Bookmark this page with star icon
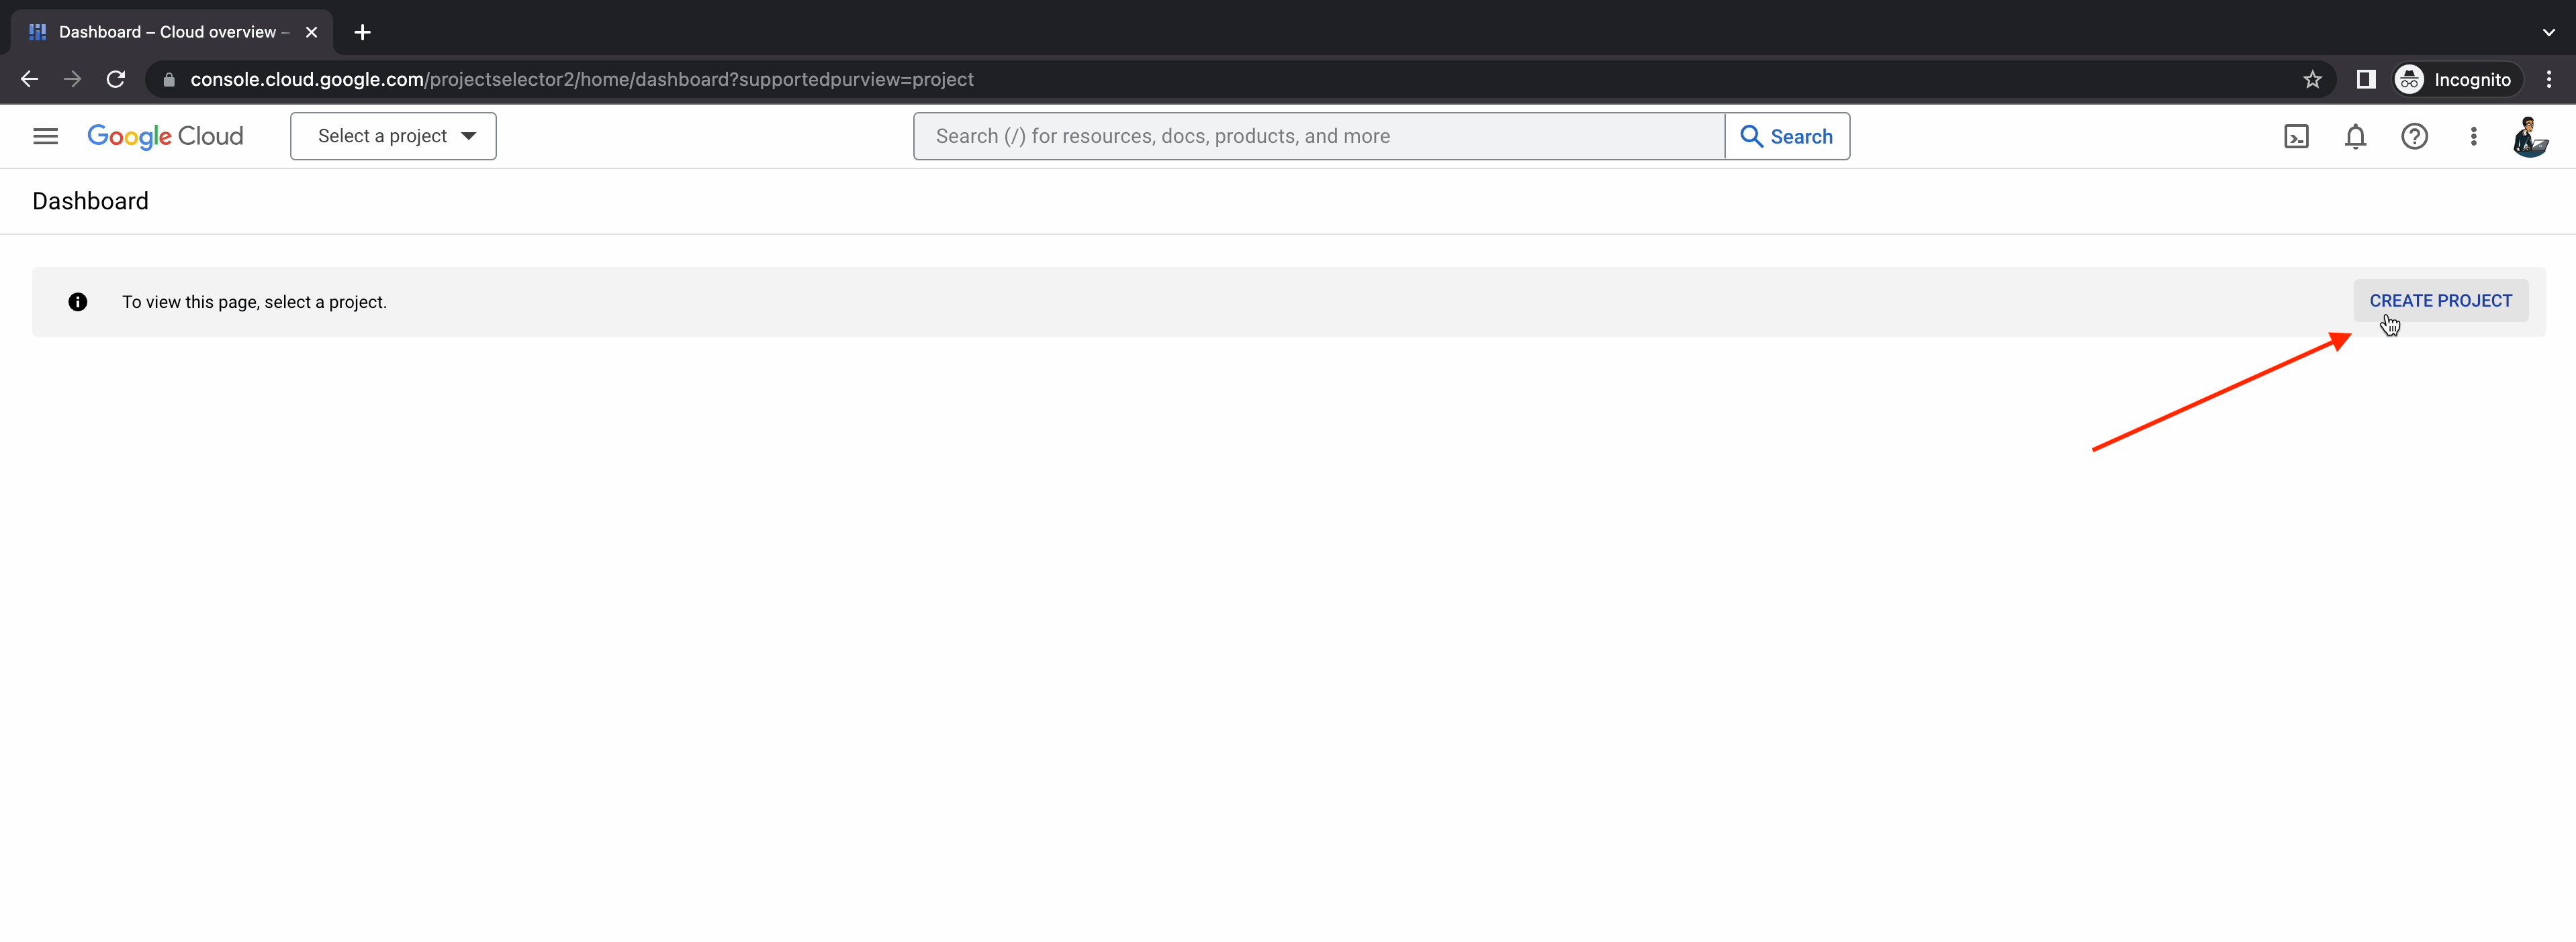This screenshot has height=942, width=2576. tap(2312, 80)
